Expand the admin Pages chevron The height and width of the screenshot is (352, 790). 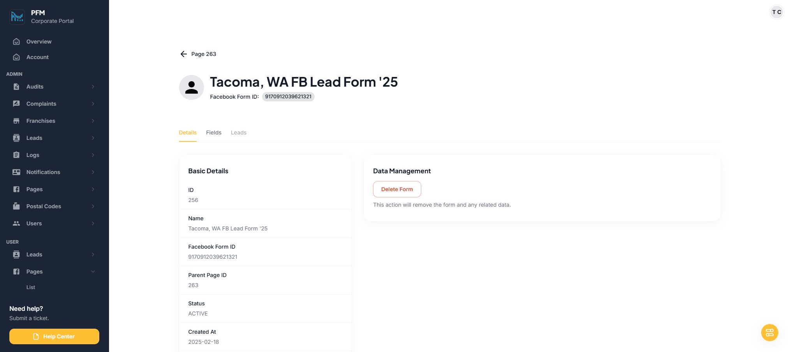click(93, 189)
